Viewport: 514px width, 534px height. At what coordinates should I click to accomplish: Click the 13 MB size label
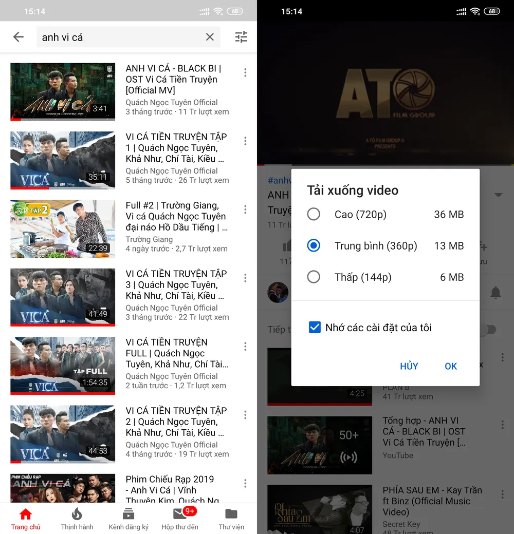pyautogui.click(x=449, y=245)
